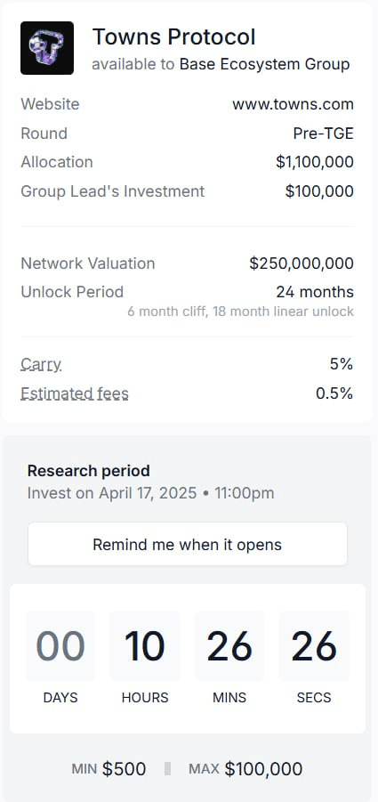Click the 24 months unlock period value

[315, 292]
